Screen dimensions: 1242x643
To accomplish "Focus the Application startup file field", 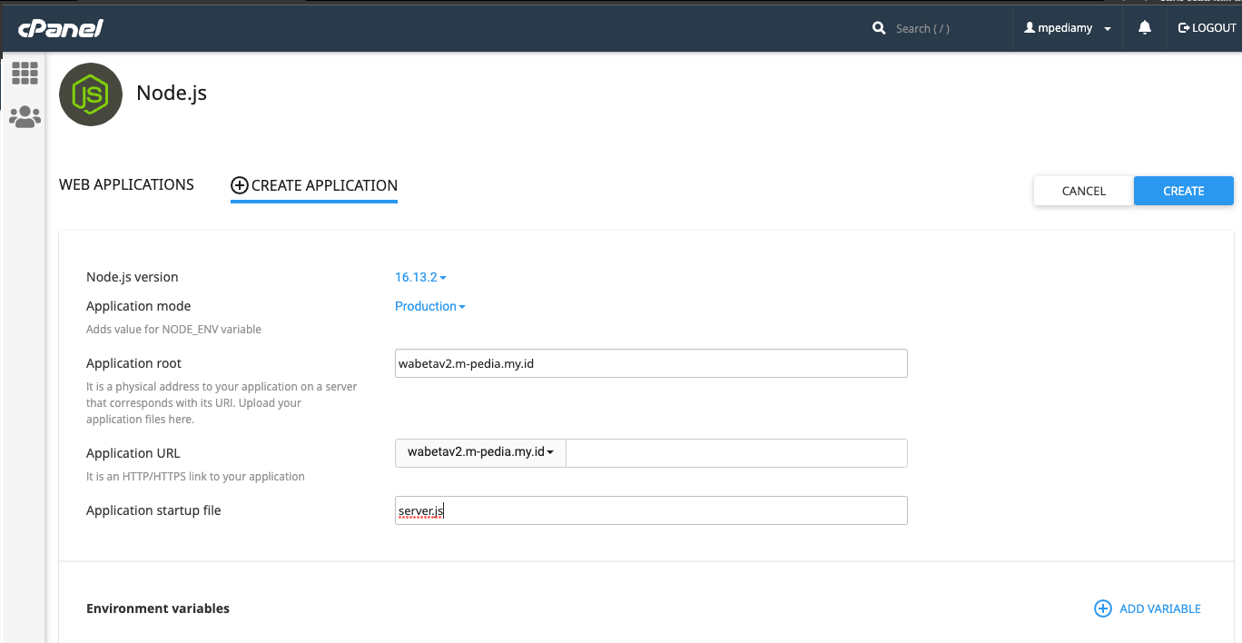I will click(651, 510).
